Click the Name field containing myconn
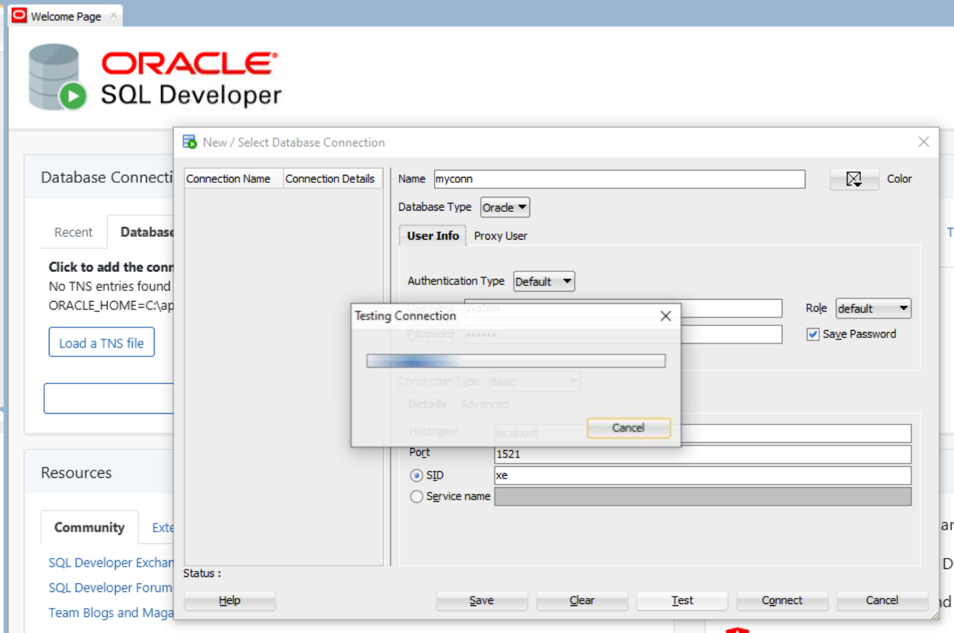The height and width of the screenshot is (633, 954). pos(619,179)
